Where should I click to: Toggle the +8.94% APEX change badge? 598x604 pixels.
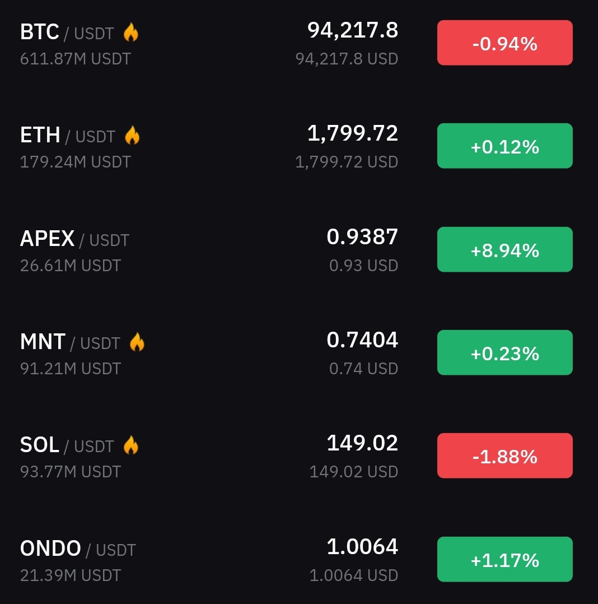click(505, 250)
